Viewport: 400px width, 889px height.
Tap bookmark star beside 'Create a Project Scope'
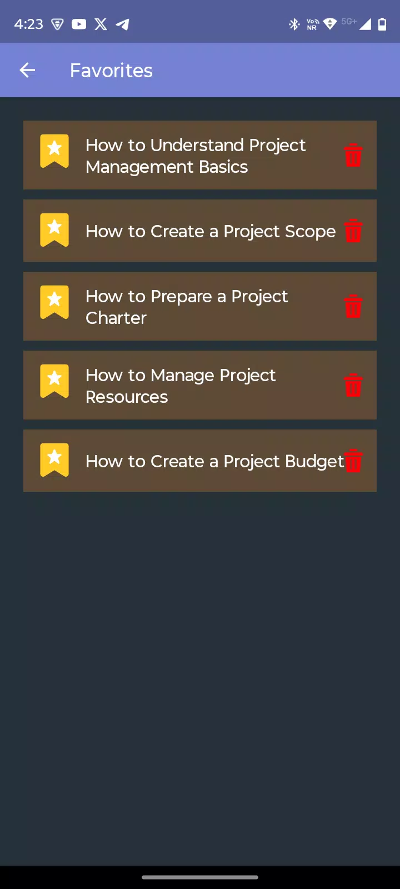[54, 229]
